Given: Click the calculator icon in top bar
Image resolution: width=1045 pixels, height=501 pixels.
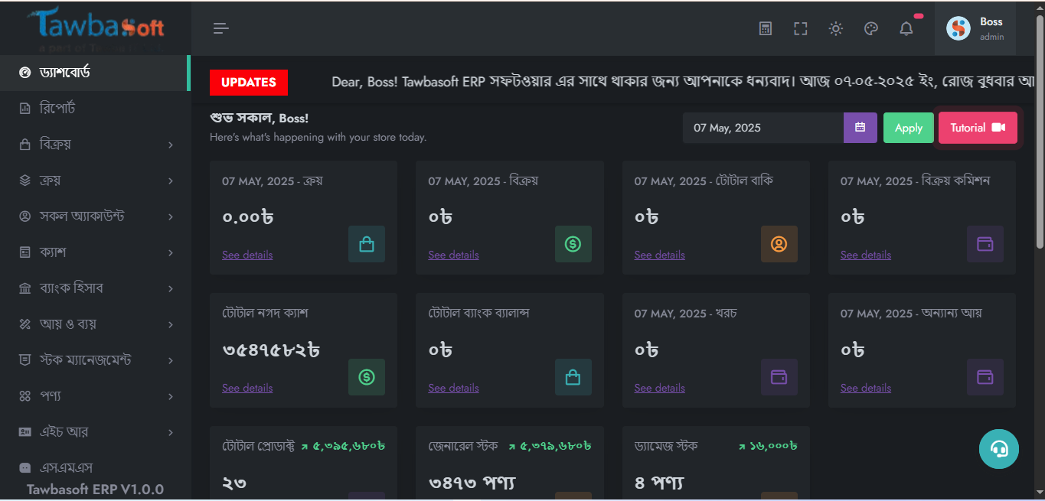Looking at the screenshot, I should pos(765,29).
